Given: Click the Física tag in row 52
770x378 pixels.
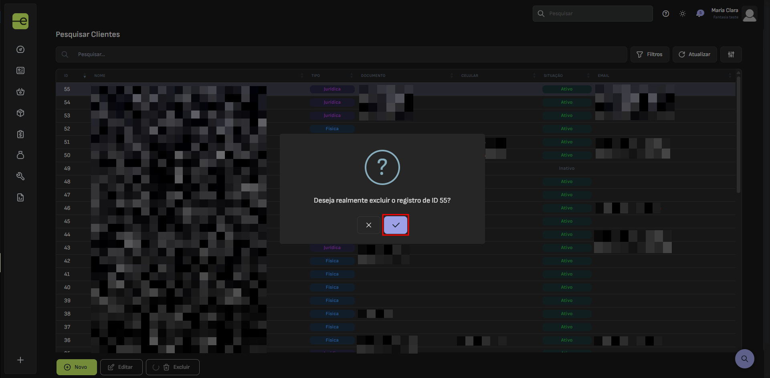Looking at the screenshot, I should pos(332,129).
